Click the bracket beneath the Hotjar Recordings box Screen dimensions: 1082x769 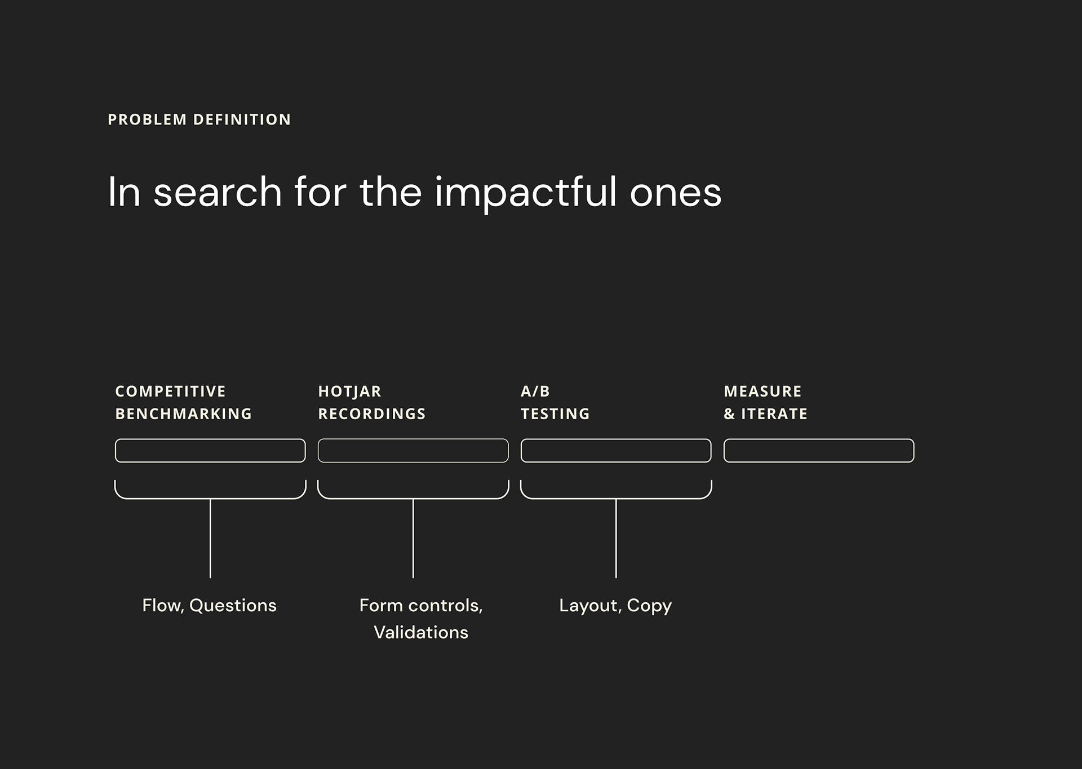point(413,498)
